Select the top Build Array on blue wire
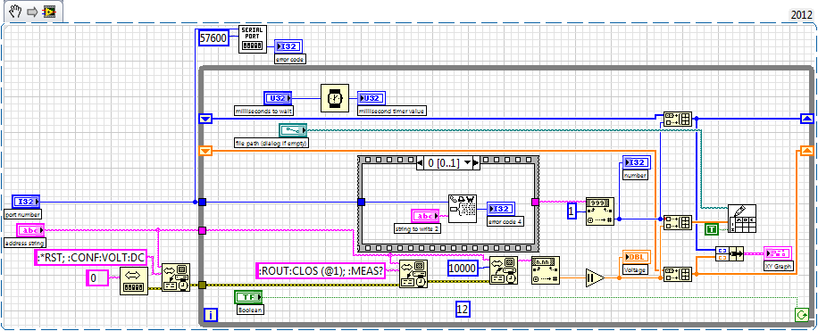 tap(678, 119)
